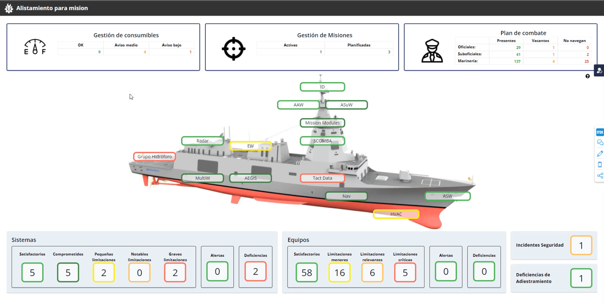Click the crosshair mission management icon
The width and height of the screenshot is (604, 305).
tap(233, 49)
